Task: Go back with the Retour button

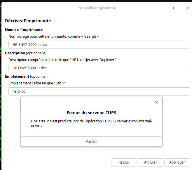Action: point(124,162)
